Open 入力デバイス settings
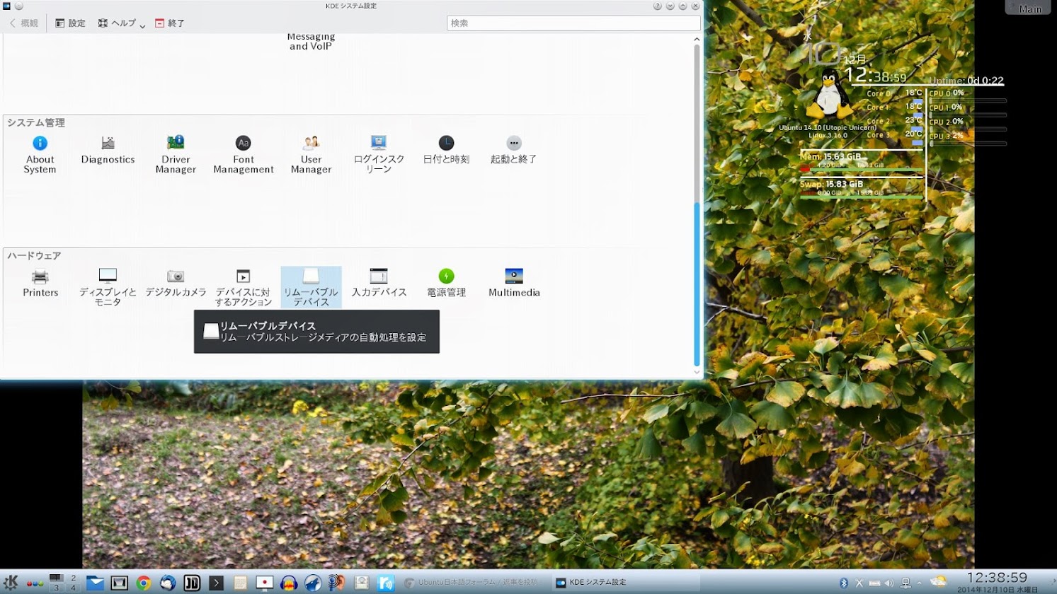This screenshot has height=594, width=1057. 379,283
